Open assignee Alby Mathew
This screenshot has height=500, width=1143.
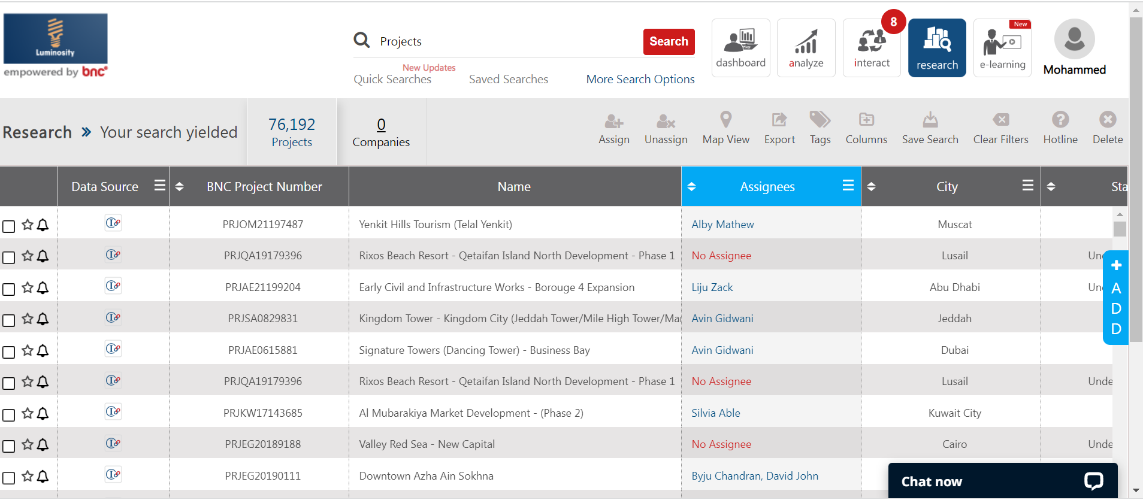point(722,225)
